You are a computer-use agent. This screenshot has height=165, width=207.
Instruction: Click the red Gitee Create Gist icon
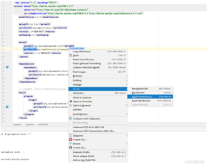[71, 140]
